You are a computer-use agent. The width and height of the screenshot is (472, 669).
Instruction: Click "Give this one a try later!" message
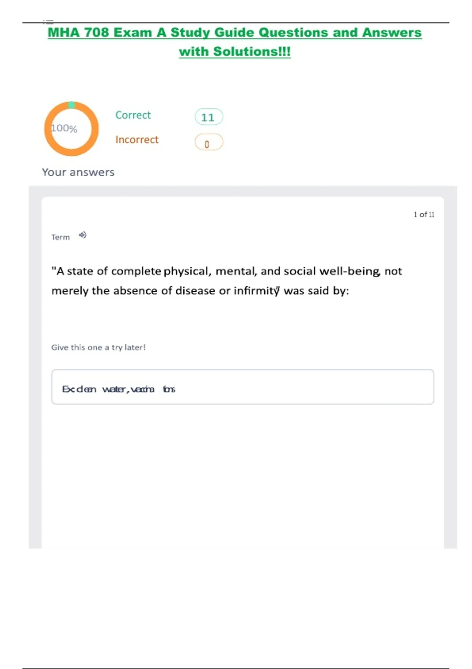(x=98, y=347)
